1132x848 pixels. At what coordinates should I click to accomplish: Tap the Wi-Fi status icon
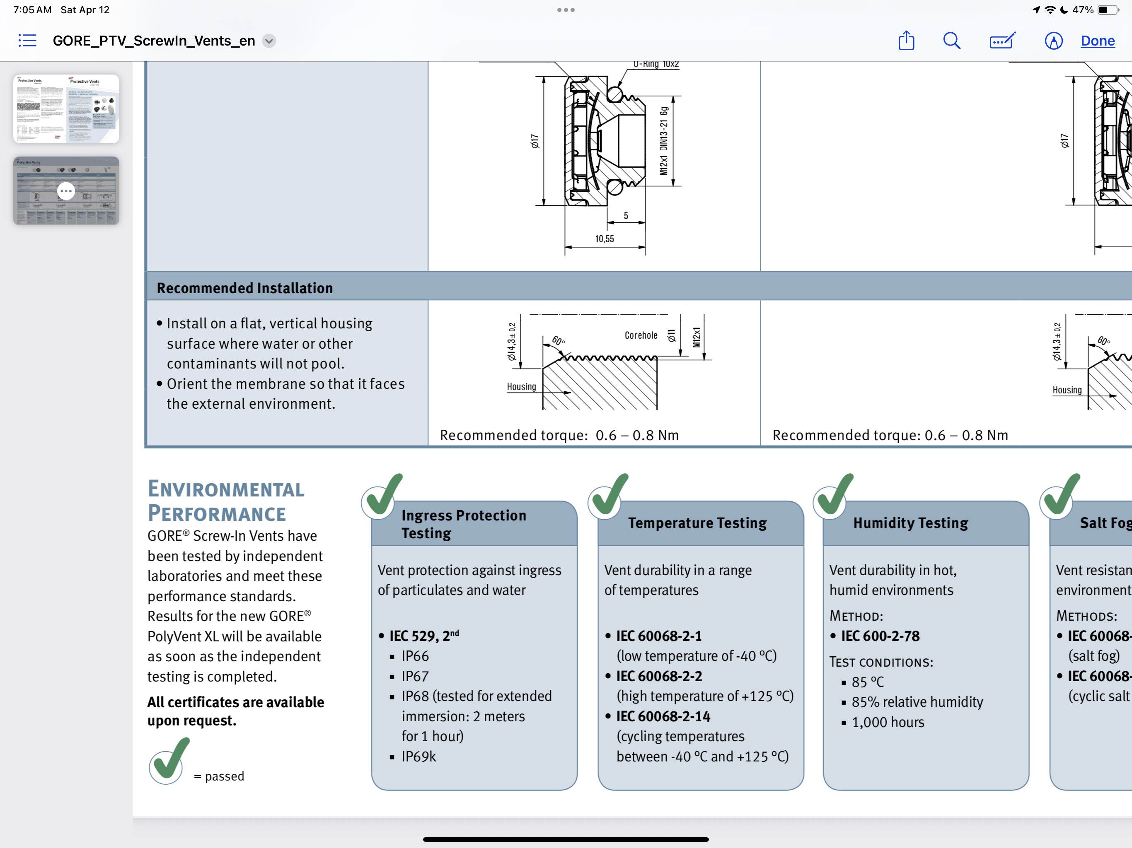(1050, 10)
